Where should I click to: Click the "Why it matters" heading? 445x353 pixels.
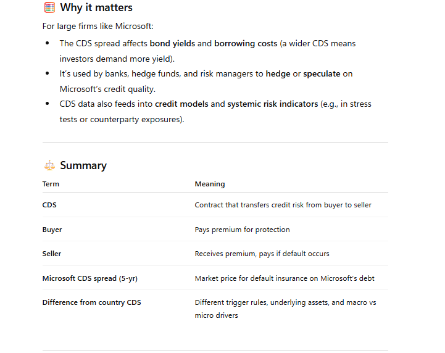pos(96,8)
